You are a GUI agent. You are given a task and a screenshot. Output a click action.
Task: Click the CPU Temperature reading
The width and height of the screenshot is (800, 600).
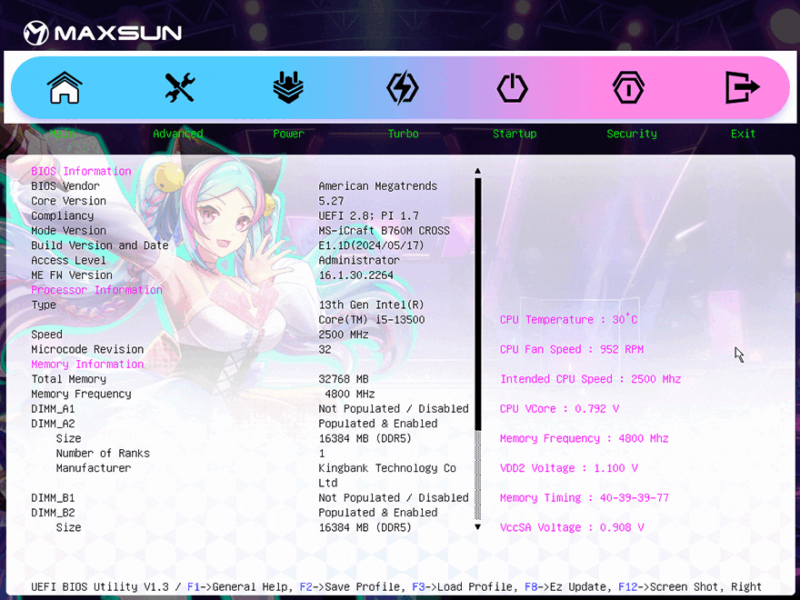[568, 320]
